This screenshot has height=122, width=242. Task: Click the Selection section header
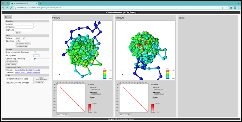(x=27, y=21)
